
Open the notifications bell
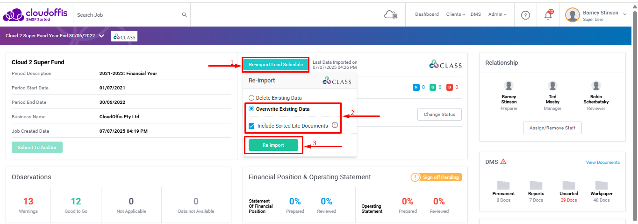548,15
